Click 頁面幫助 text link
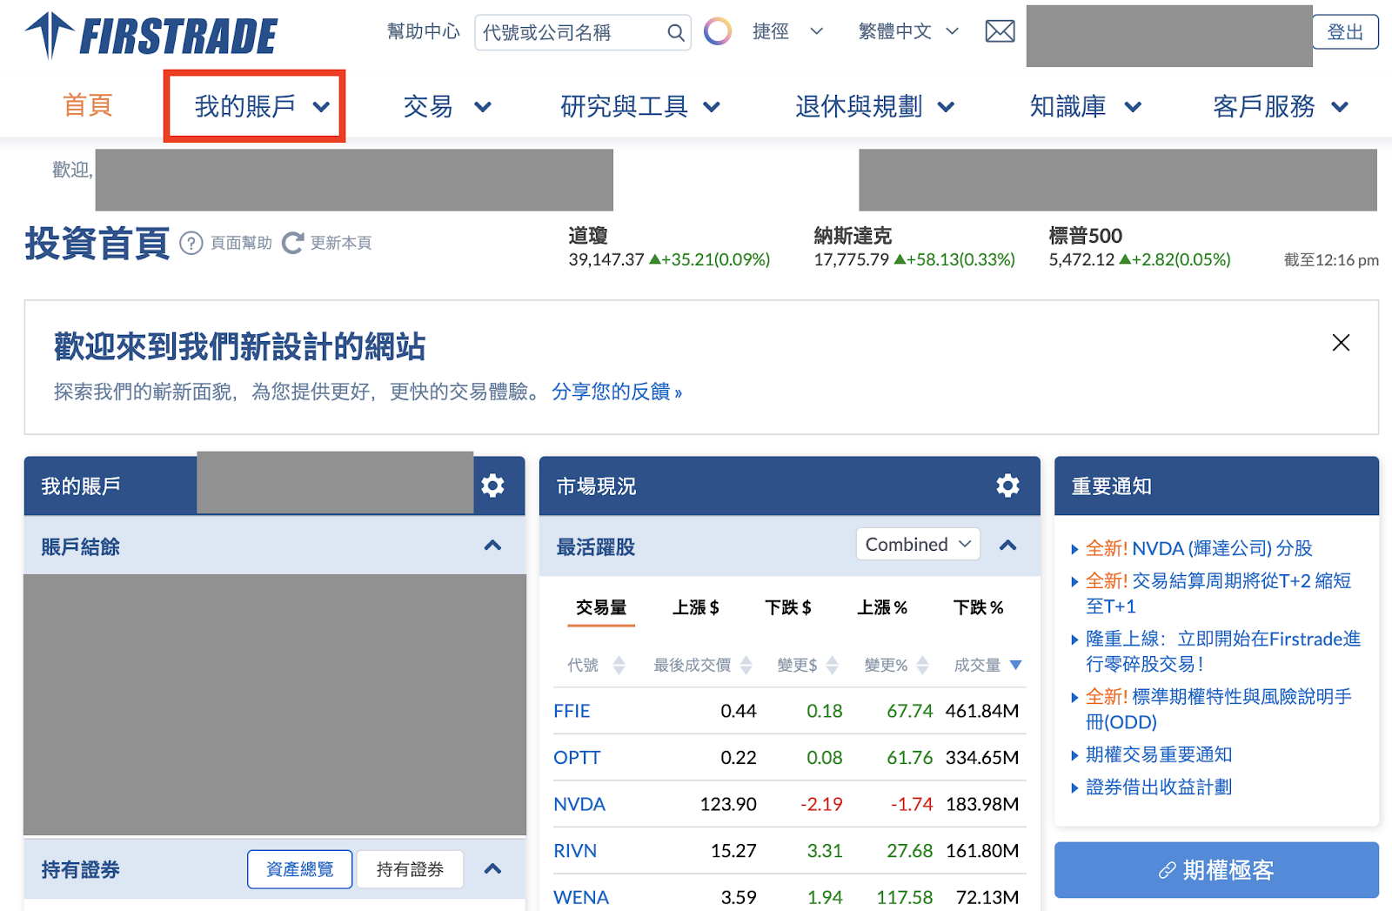This screenshot has height=911, width=1392. 241,243
